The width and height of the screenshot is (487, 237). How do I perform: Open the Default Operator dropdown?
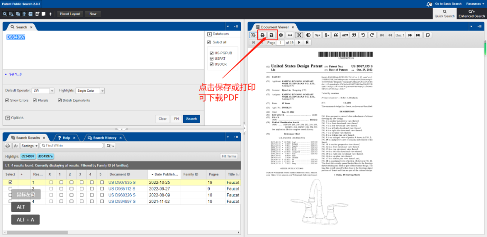43,91
